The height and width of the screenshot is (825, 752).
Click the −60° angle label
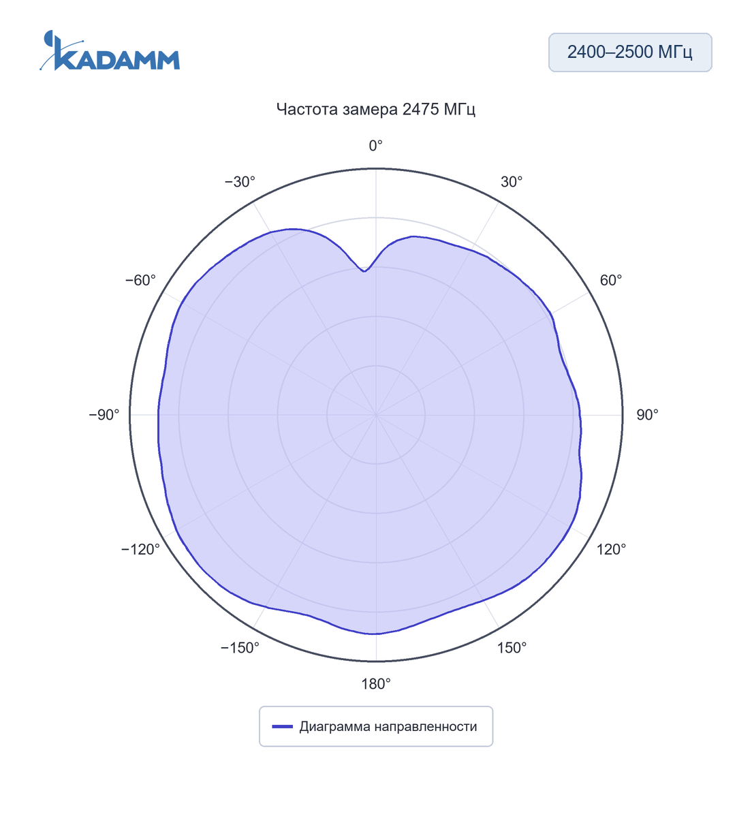click(x=140, y=280)
